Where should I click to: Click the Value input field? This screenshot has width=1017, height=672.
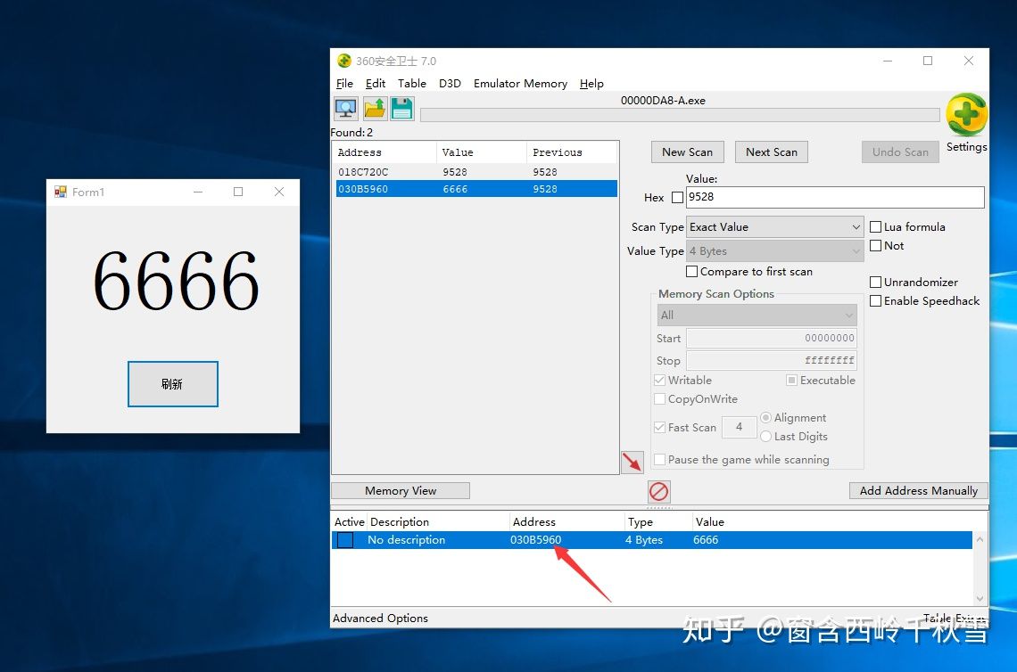(835, 197)
